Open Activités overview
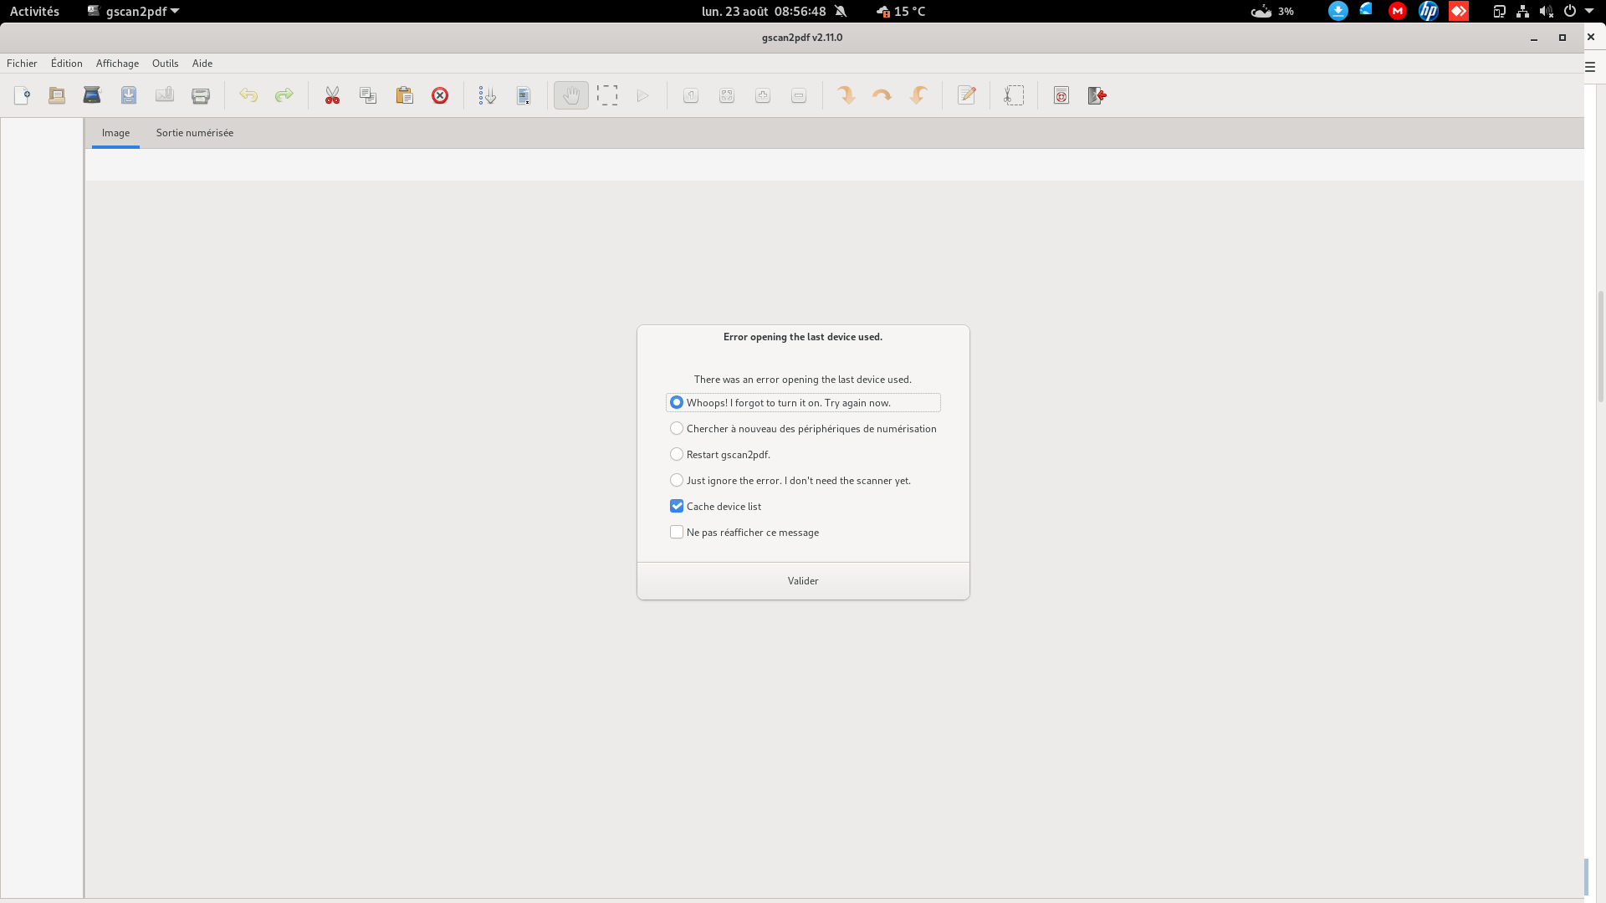1606x903 pixels. pos(34,12)
